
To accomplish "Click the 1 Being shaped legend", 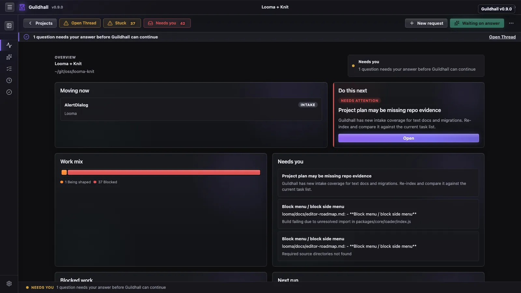I will [x=76, y=182].
